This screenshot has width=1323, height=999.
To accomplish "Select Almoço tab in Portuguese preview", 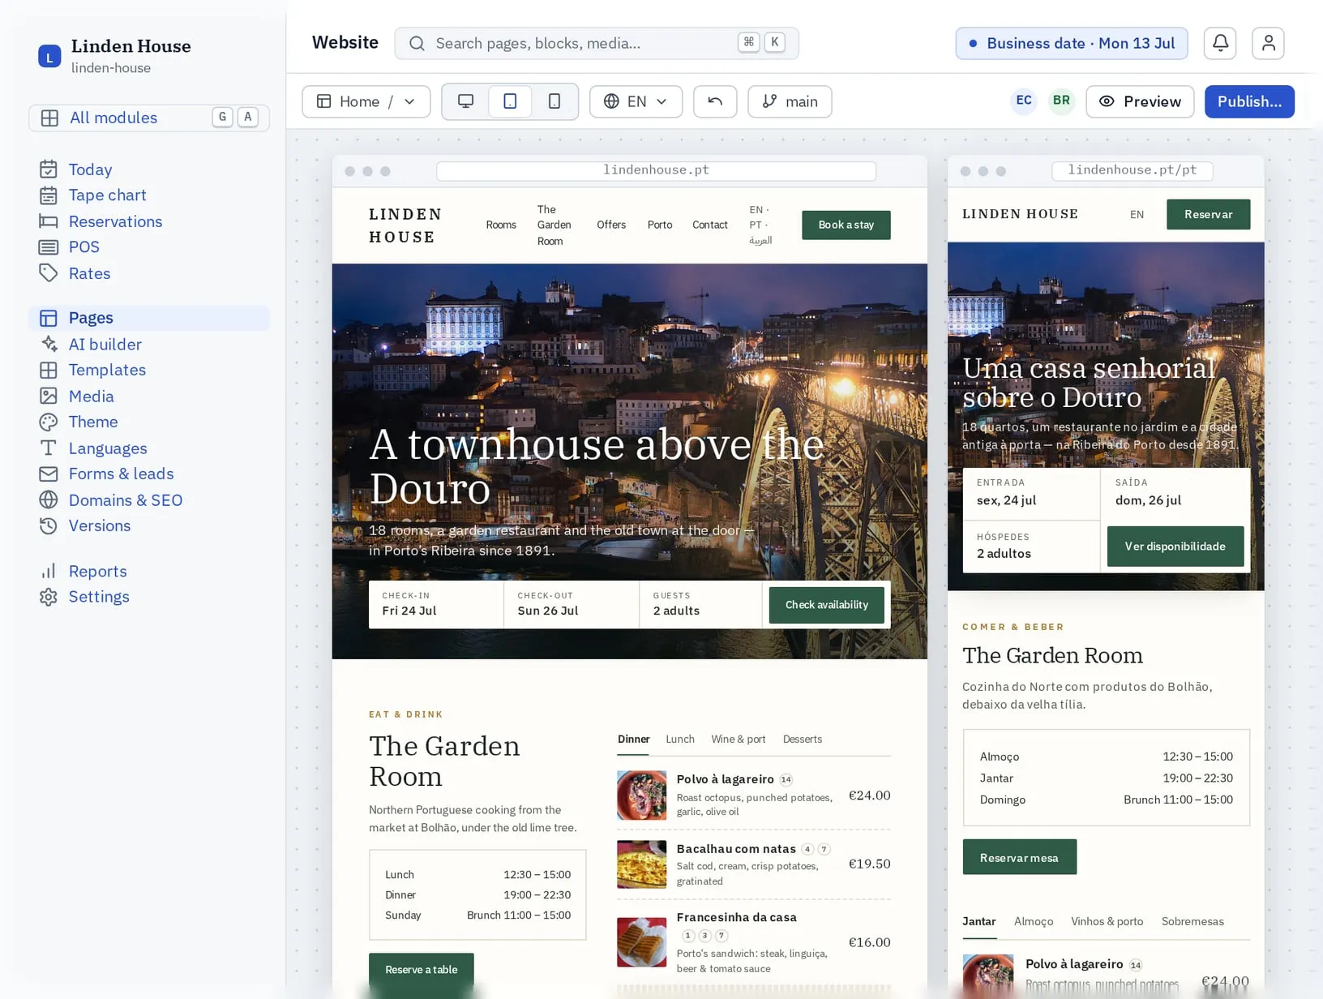I will (x=1034, y=921).
